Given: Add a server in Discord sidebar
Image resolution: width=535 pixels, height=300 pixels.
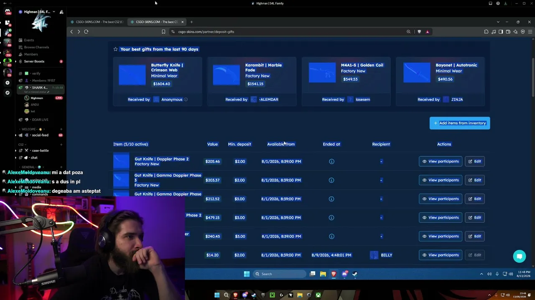Looking at the screenshot, I should click(x=8, y=83).
